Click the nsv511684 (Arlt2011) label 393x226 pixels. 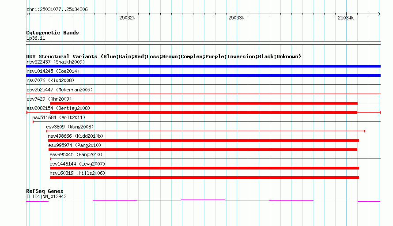[59, 117]
